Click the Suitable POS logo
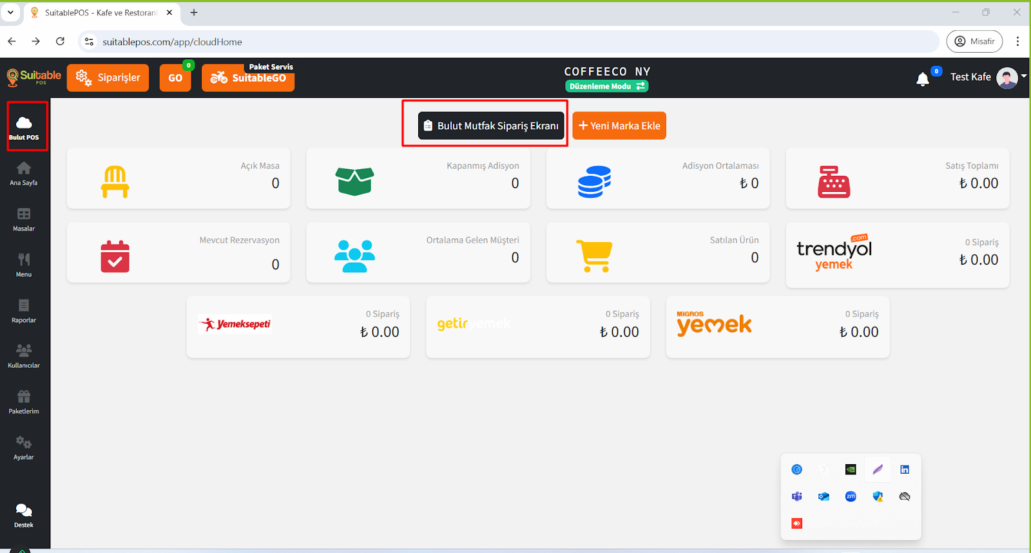Screen dimensions: 1031x553 (34, 77)
